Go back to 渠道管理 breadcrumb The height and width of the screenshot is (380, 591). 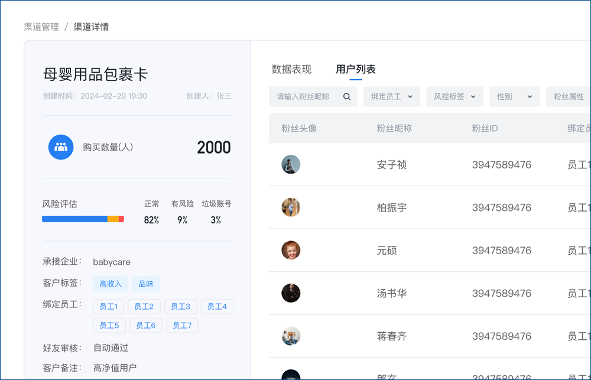tap(41, 27)
